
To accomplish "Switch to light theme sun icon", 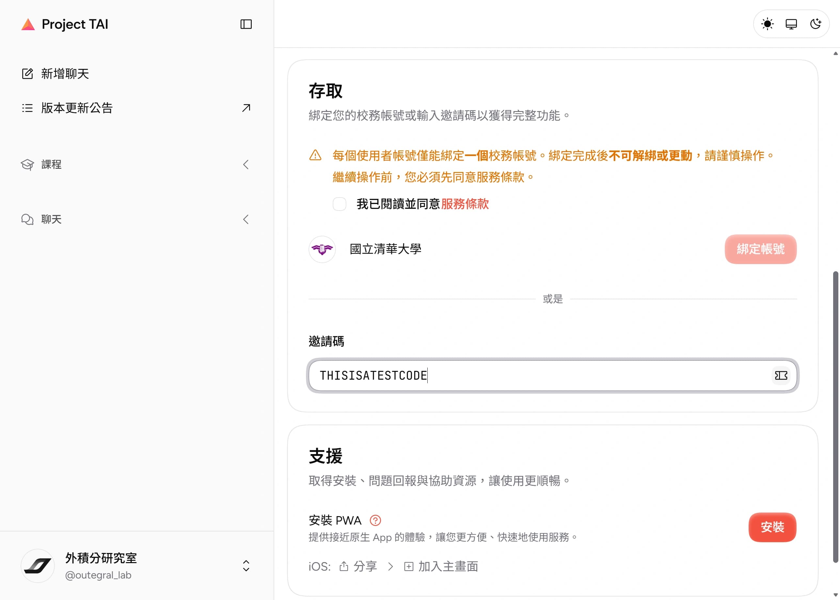I will pyautogui.click(x=767, y=24).
